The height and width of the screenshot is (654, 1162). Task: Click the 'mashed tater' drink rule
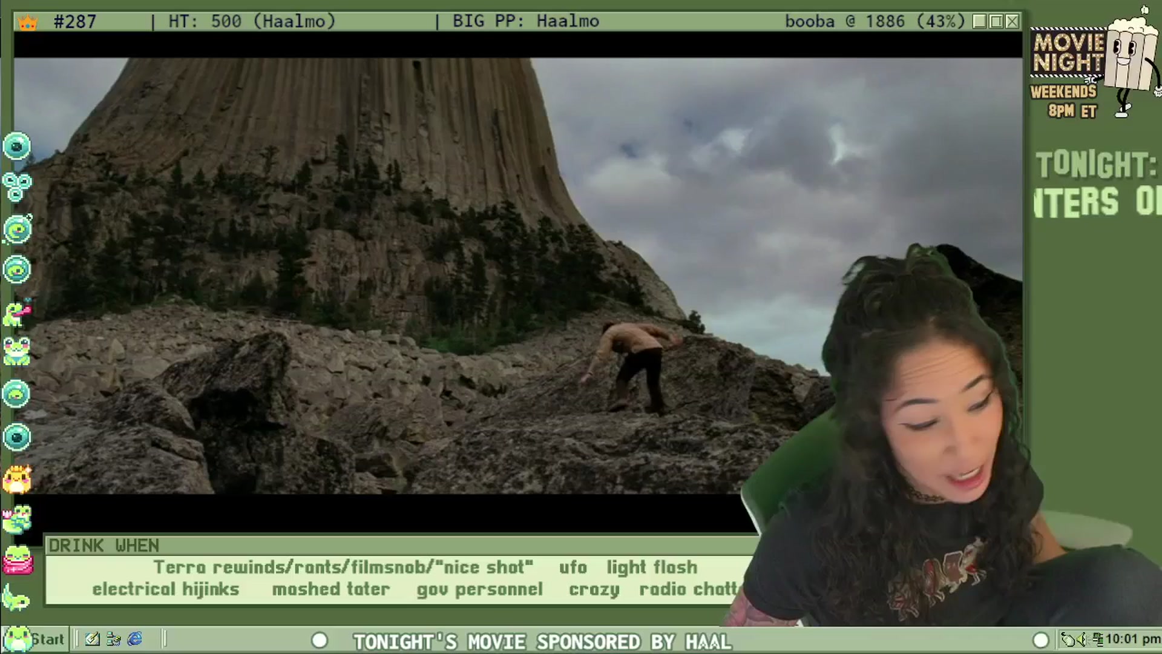(331, 589)
